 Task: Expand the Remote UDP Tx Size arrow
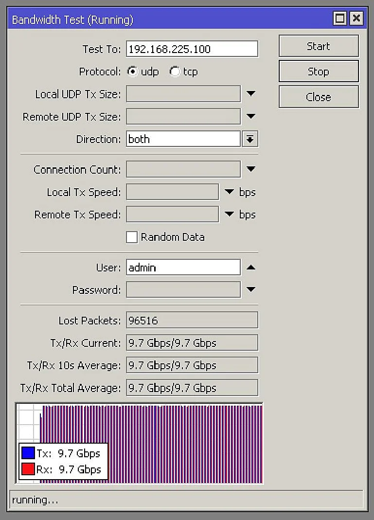click(251, 116)
